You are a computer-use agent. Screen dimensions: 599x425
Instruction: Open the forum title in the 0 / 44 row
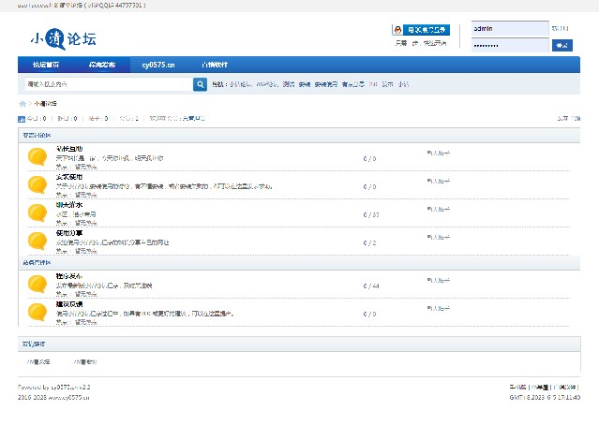click(x=69, y=276)
